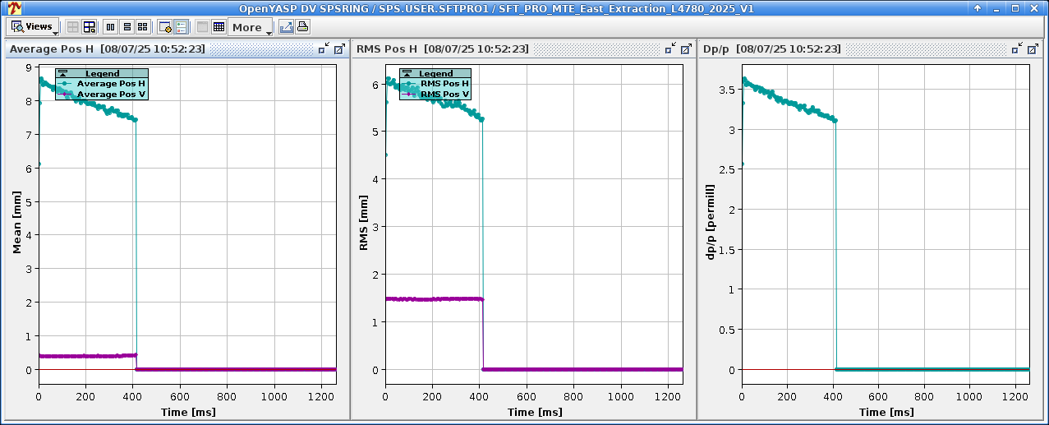This screenshot has height=425, width=1049.
Task: Minimize the Average Pos H panel
Action: [x=324, y=49]
